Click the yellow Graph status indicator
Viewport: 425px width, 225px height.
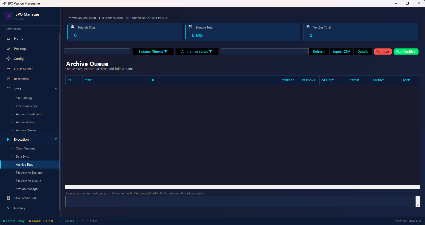30,221
